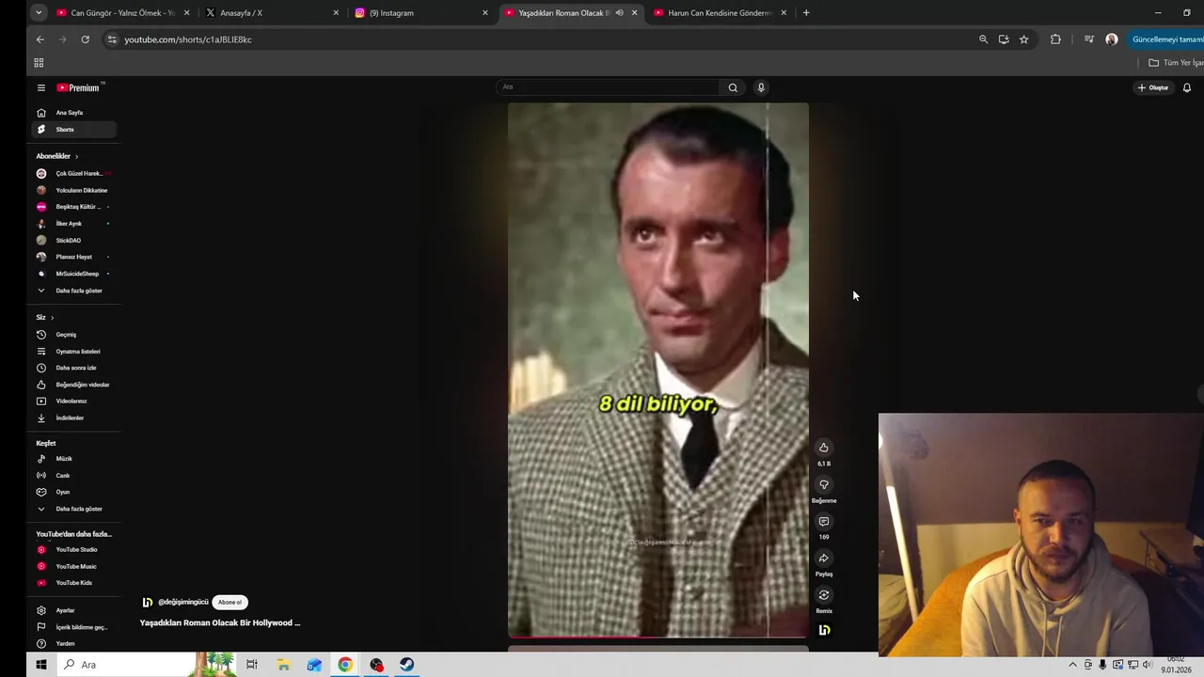Open Task View on the taskbar
Viewport: 1204px width, 677px height.
click(x=252, y=665)
